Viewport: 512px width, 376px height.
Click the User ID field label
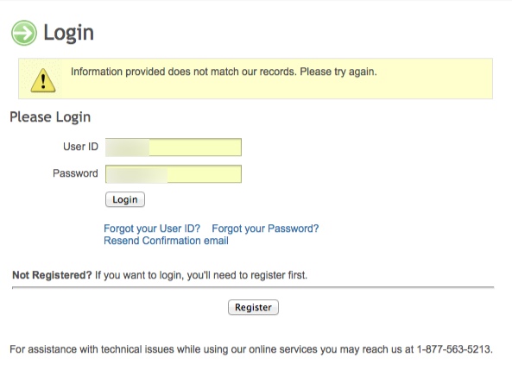(x=80, y=147)
